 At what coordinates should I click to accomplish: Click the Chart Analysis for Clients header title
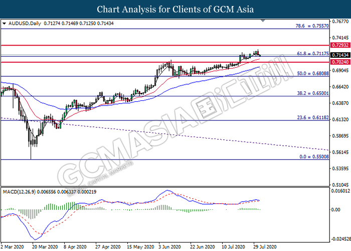pyautogui.click(x=175, y=9)
